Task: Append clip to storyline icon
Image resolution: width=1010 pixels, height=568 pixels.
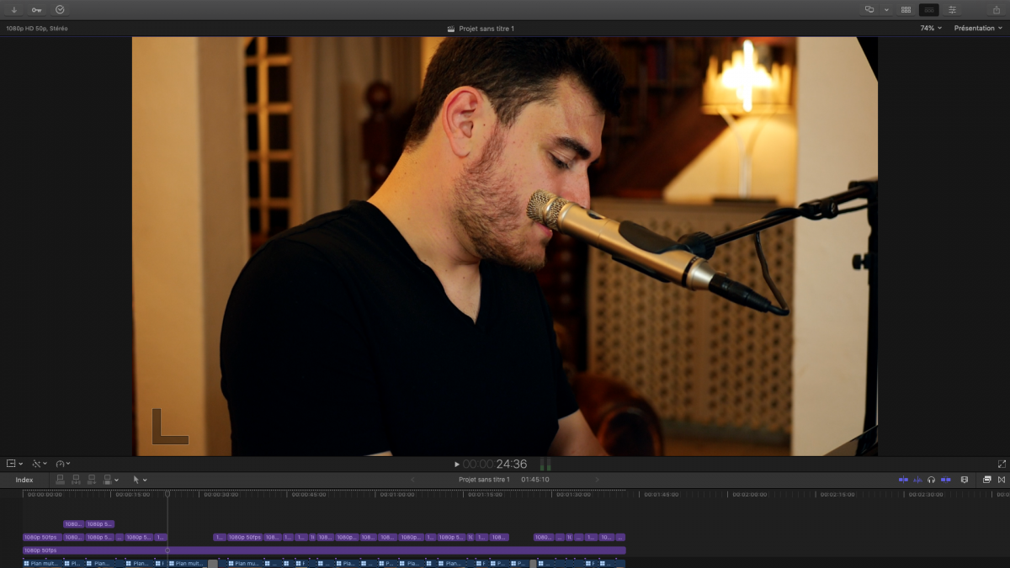Action: [92, 480]
